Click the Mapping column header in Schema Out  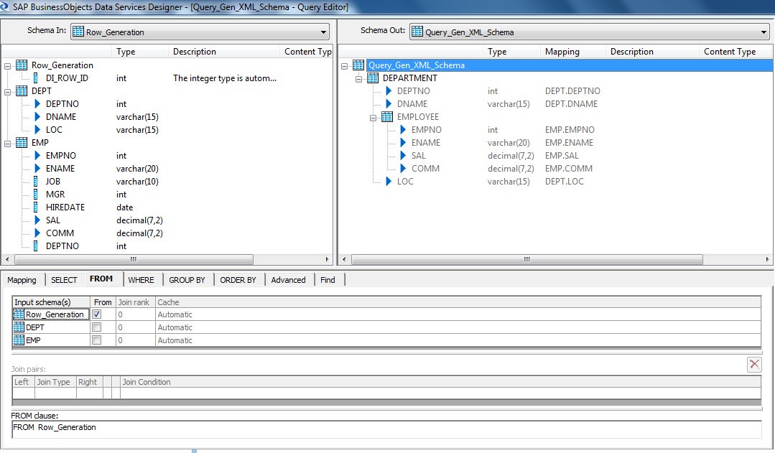coord(573,52)
